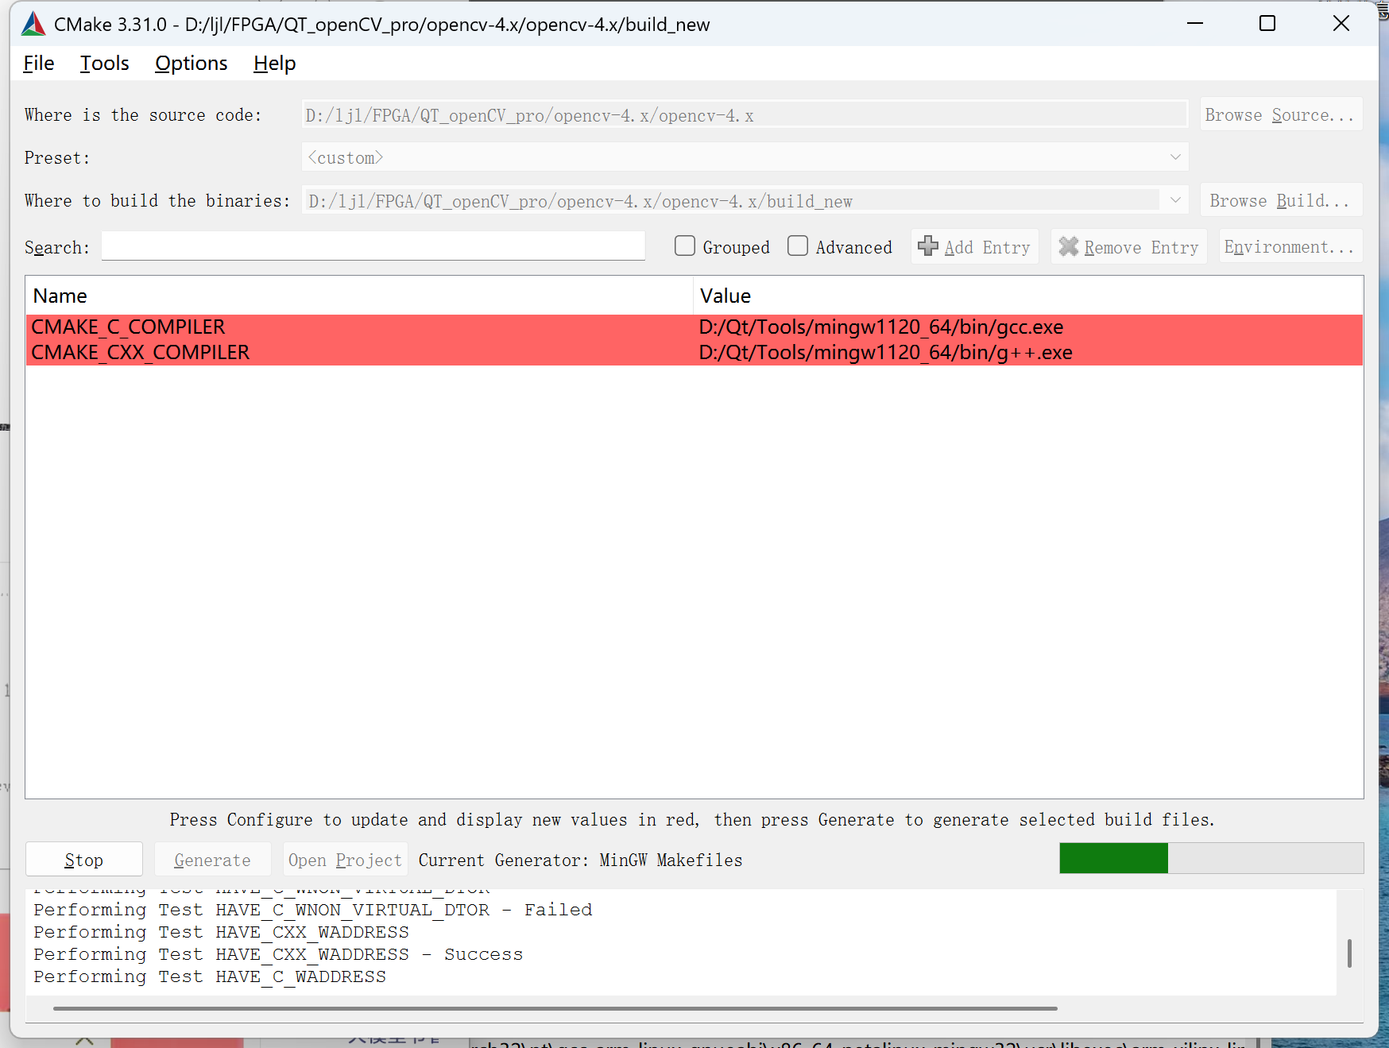The height and width of the screenshot is (1048, 1389).
Task: Click the HAVE_C_WNON_VIRTUAL_DTOR - Failed log line
Action: (x=312, y=910)
